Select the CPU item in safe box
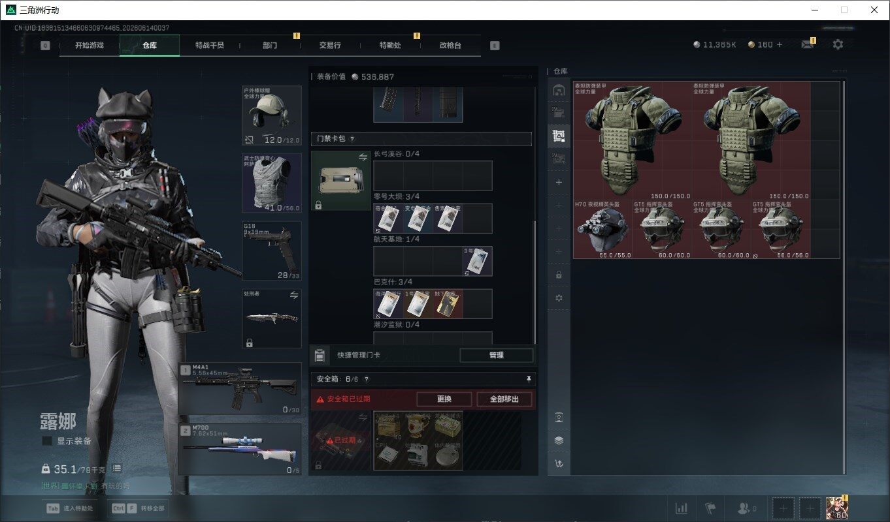Image resolution: width=890 pixels, height=522 pixels. (x=388, y=455)
